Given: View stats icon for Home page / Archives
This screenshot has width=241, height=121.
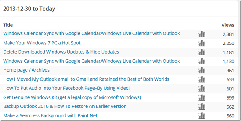Looking at the screenshot, I should 202,70.
